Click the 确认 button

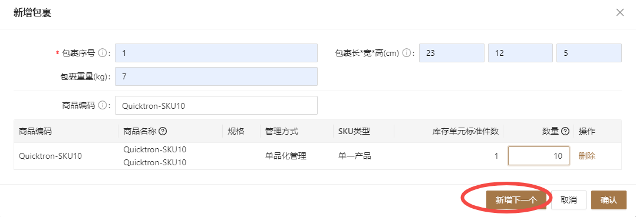[609, 200]
